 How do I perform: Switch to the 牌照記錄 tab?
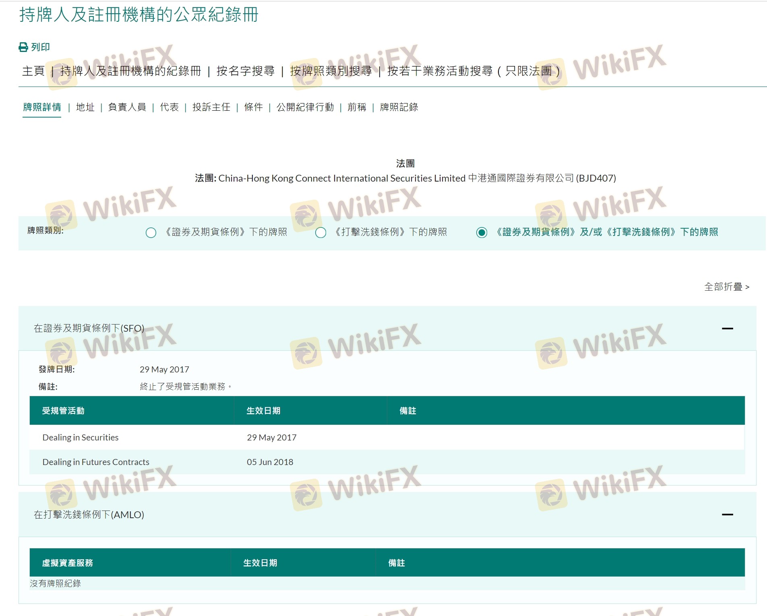point(399,107)
